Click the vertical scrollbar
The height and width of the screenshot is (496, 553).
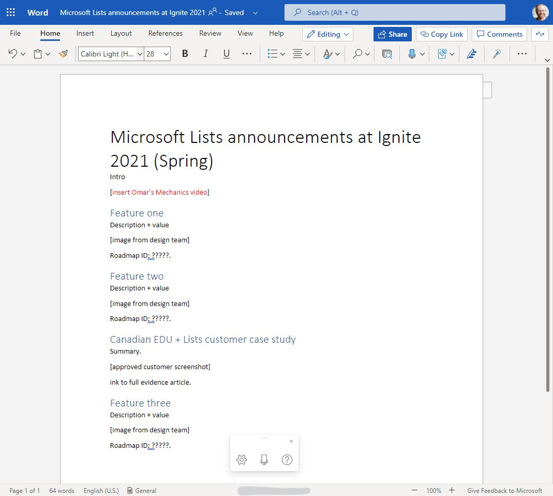[547, 229]
